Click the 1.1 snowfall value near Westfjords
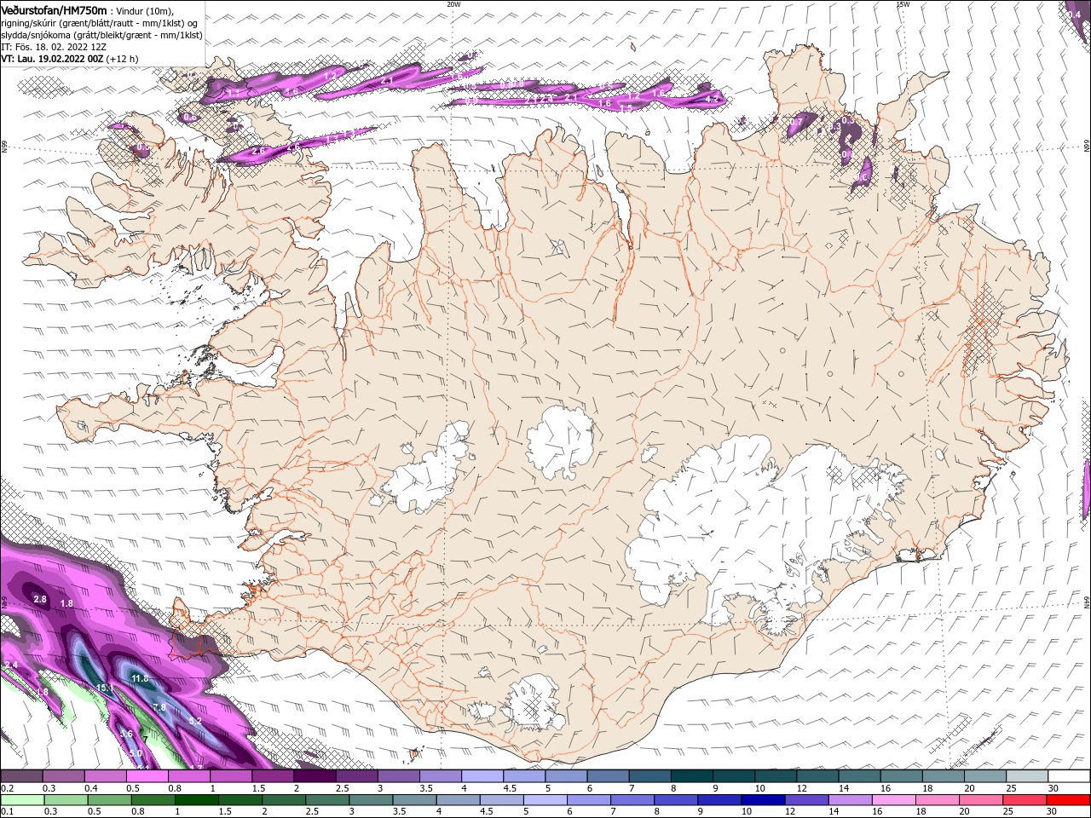The width and height of the screenshot is (1091, 818). (233, 92)
